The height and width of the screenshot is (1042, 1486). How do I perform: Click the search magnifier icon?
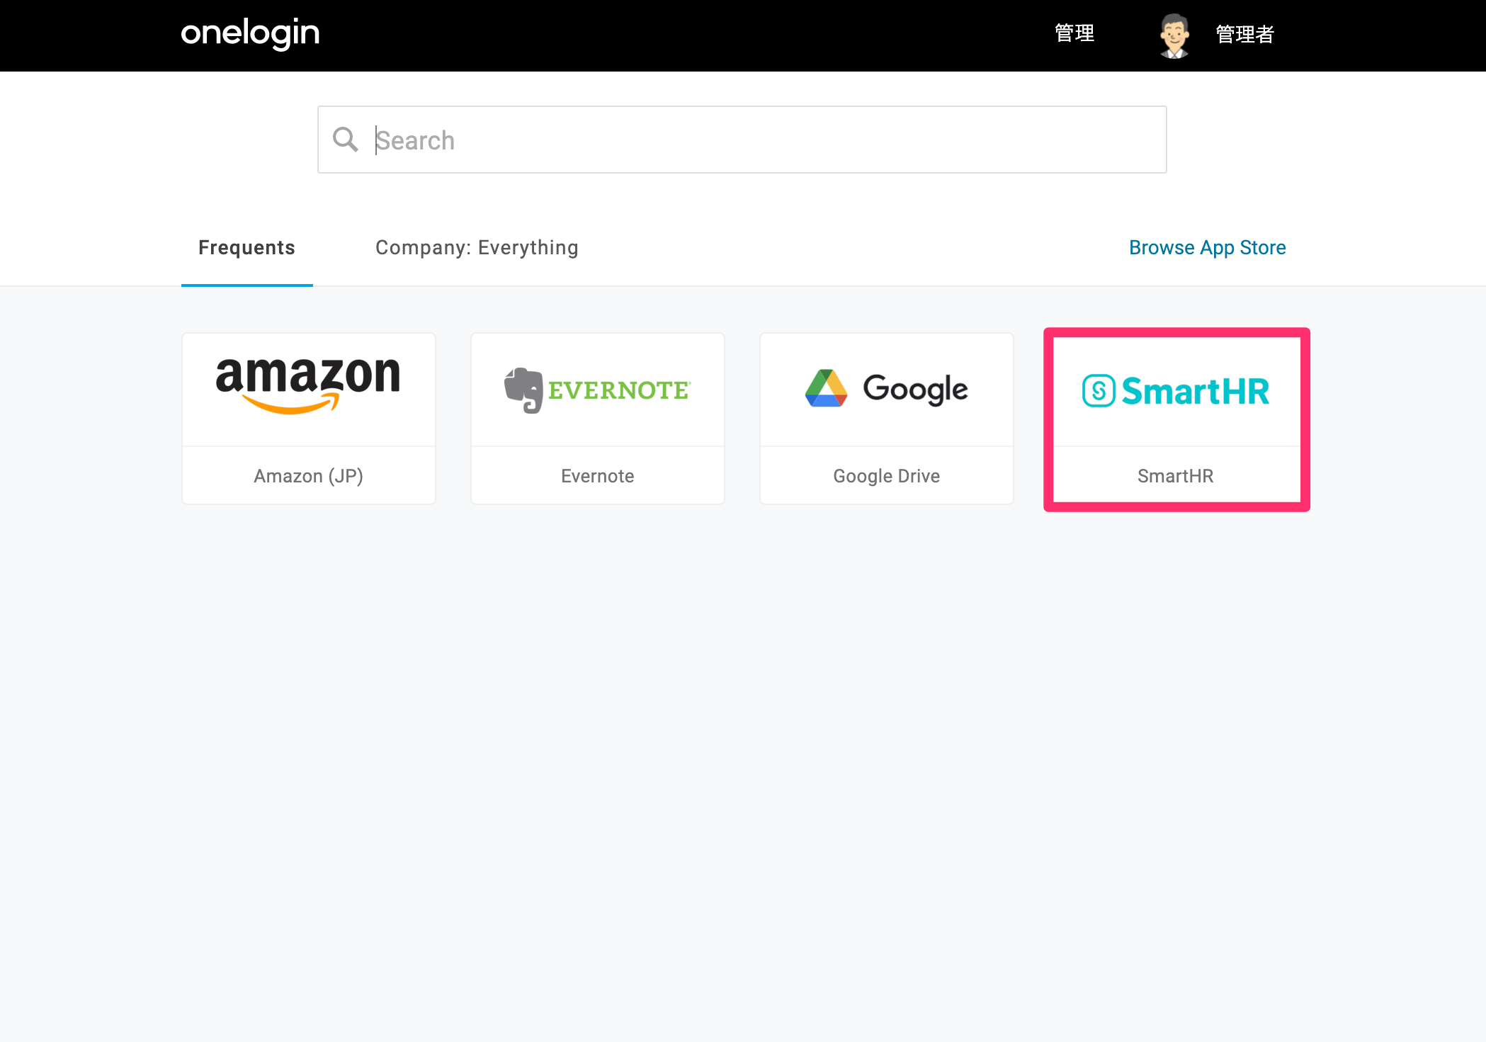pyautogui.click(x=346, y=140)
